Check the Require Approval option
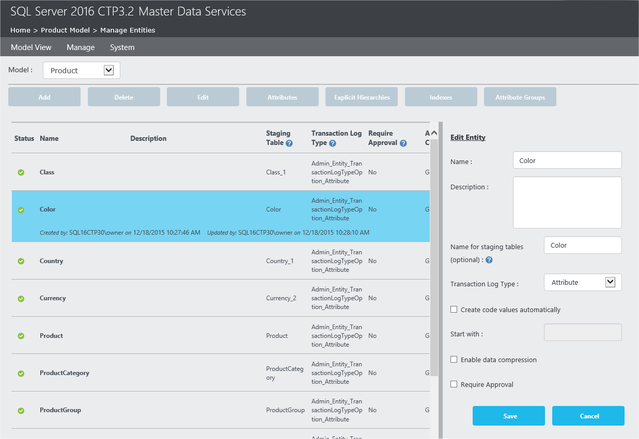The image size is (639, 439). pyautogui.click(x=454, y=384)
